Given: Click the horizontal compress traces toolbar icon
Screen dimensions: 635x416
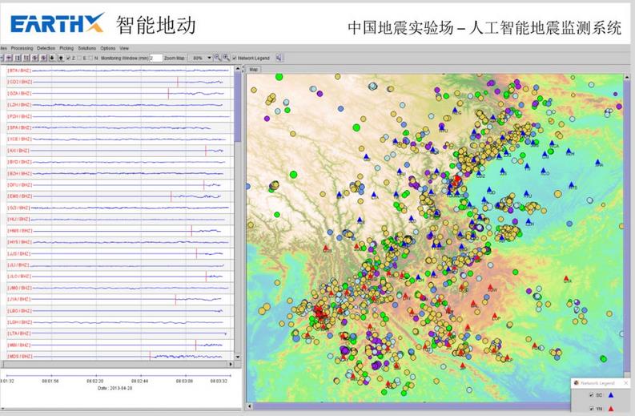Looking at the screenshot, I should [26, 58].
